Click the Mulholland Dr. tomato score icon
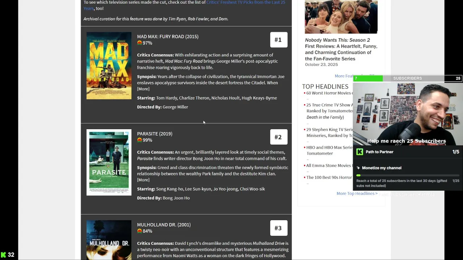The width and height of the screenshot is (463, 260). click(139, 231)
